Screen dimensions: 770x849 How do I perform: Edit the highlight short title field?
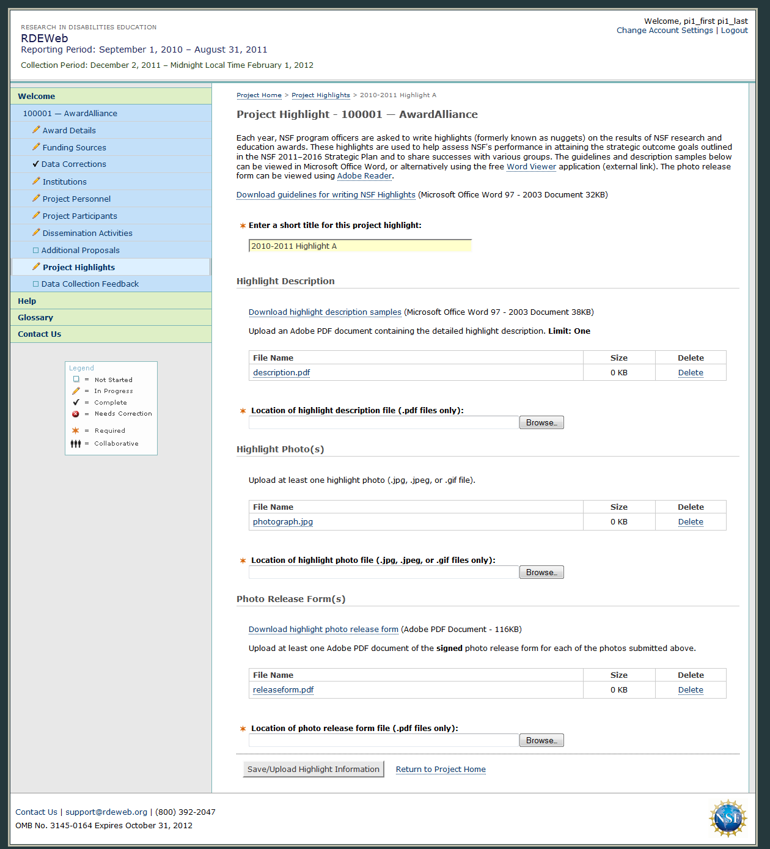[x=360, y=246]
